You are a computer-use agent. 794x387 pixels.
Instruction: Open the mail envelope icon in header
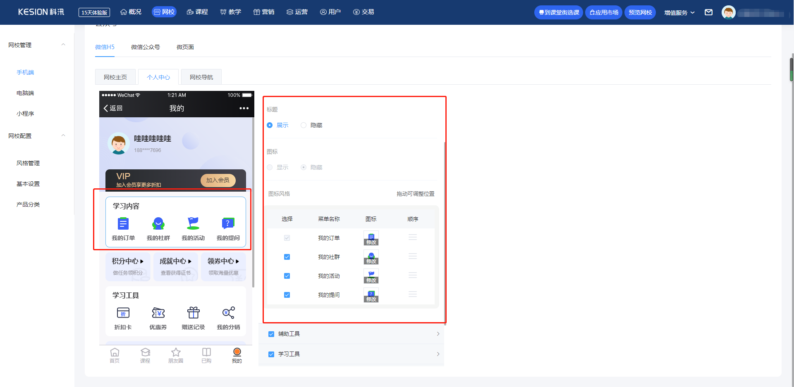pos(708,12)
